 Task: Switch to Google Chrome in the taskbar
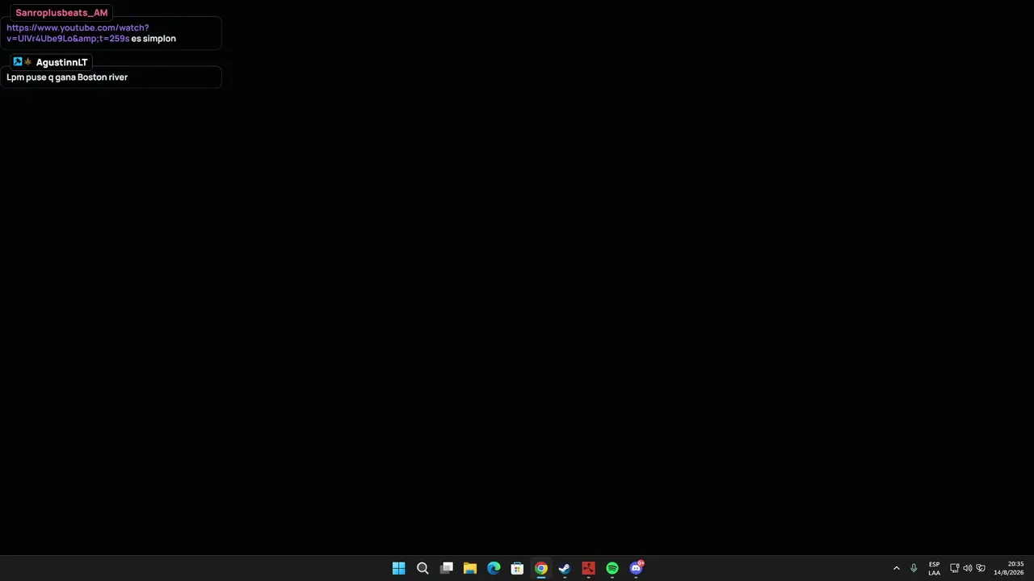point(541,569)
